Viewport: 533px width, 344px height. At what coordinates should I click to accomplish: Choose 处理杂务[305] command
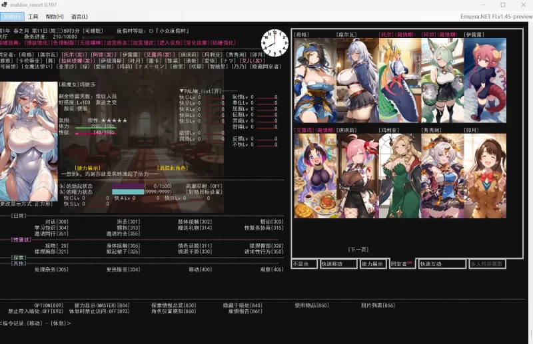click(x=51, y=269)
